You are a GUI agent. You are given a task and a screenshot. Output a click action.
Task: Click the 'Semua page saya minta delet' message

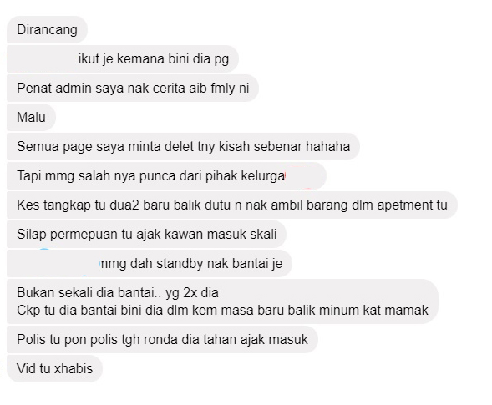(183, 146)
